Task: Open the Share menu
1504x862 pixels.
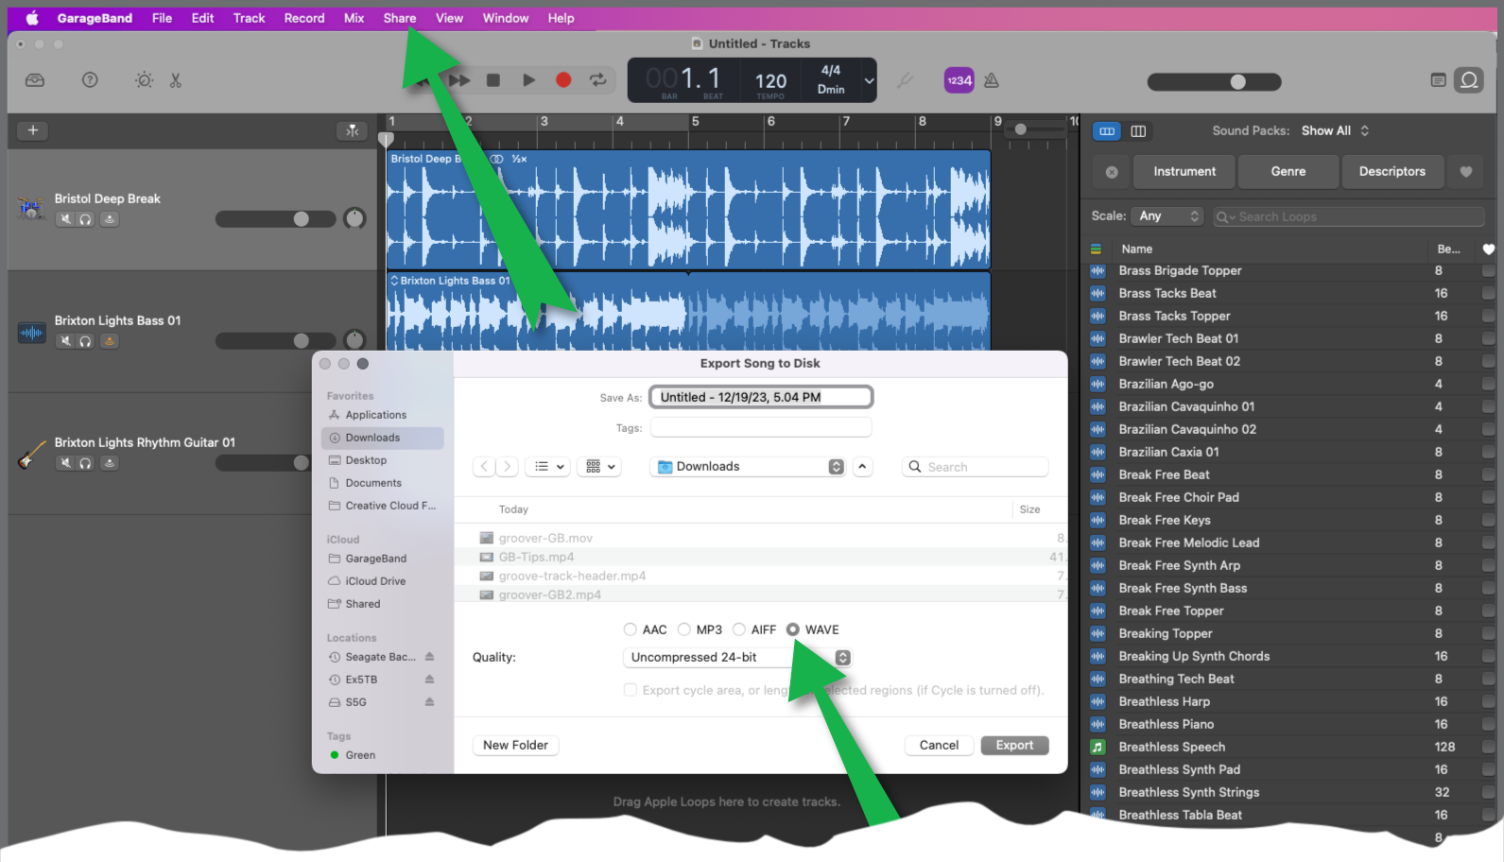Action: [x=399, y=18]
